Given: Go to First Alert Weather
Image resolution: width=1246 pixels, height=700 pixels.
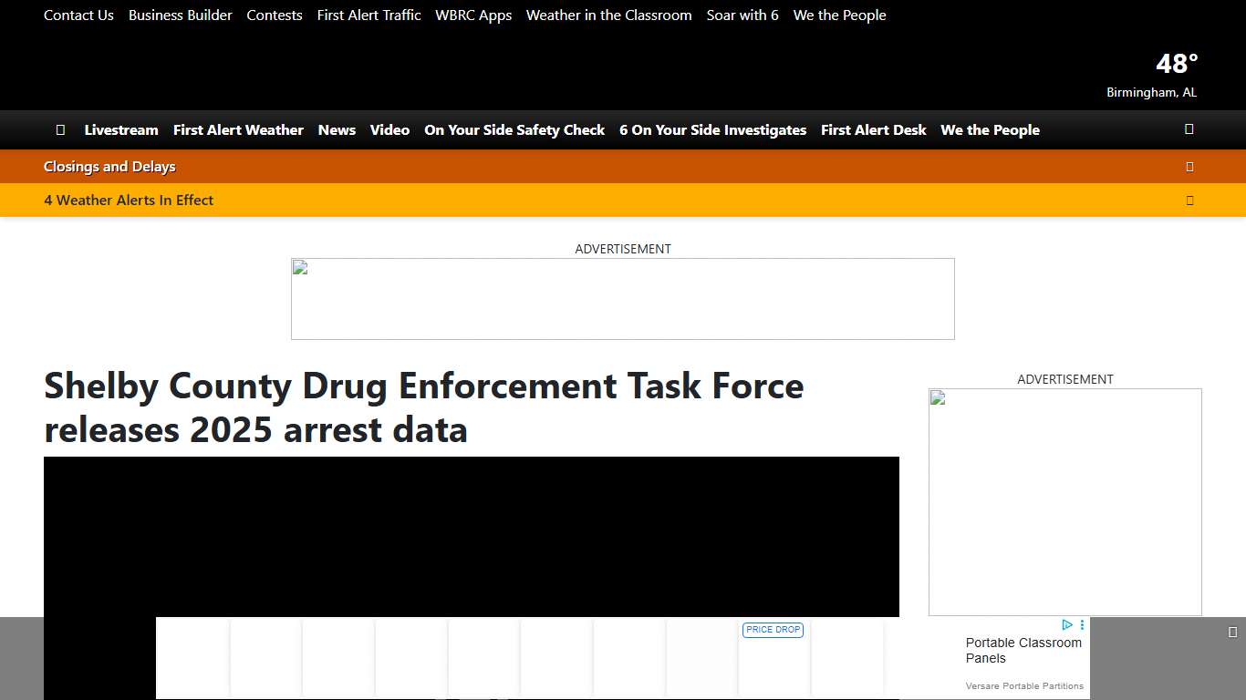Looking at the screenshot, I should (238, 129).
